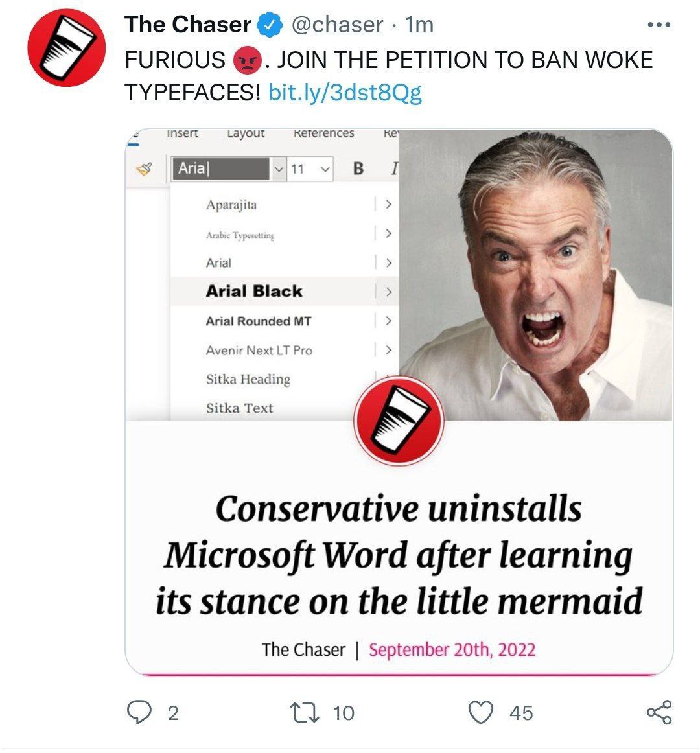This screenshot has height=753, width=700.
Task: Open the tweet's three-dot more menu
Action: click(x=659, y=25)
